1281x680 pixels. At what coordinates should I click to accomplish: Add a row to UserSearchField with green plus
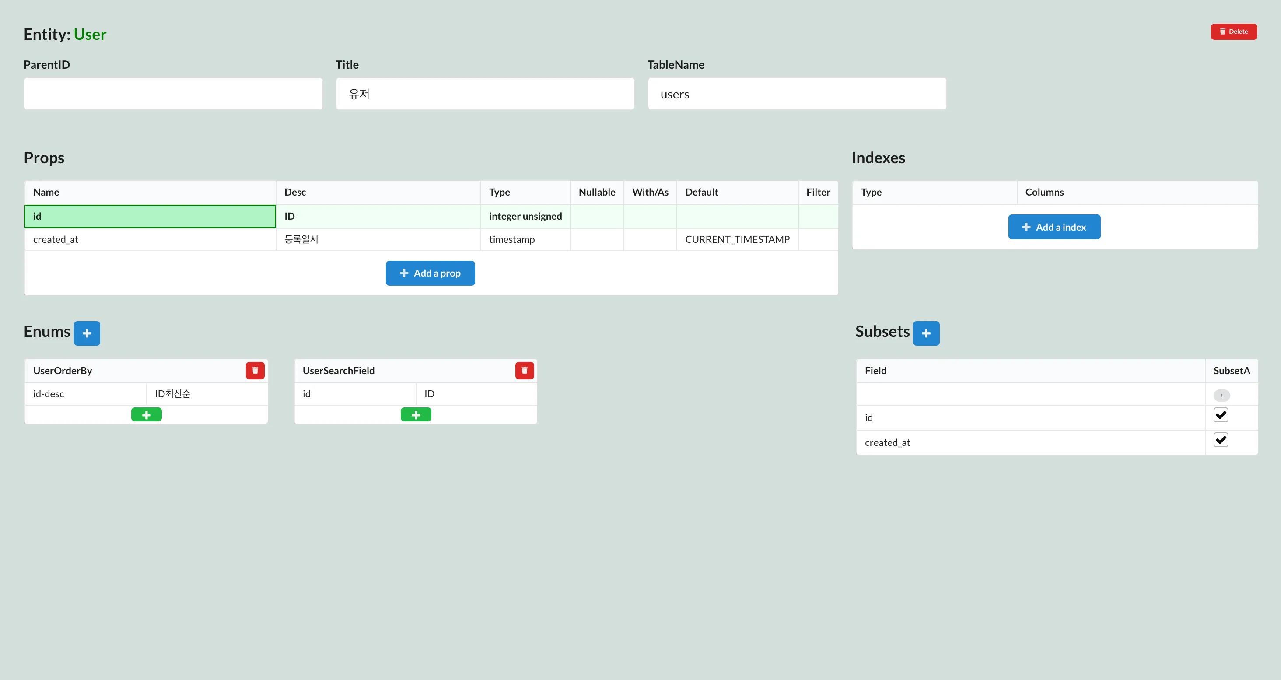pos(416,414)
